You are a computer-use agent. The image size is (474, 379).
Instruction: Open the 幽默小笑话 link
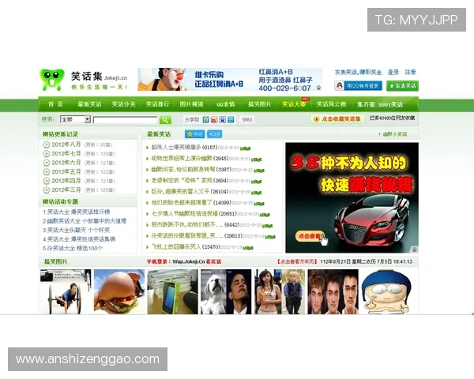(x=395, y=134)
